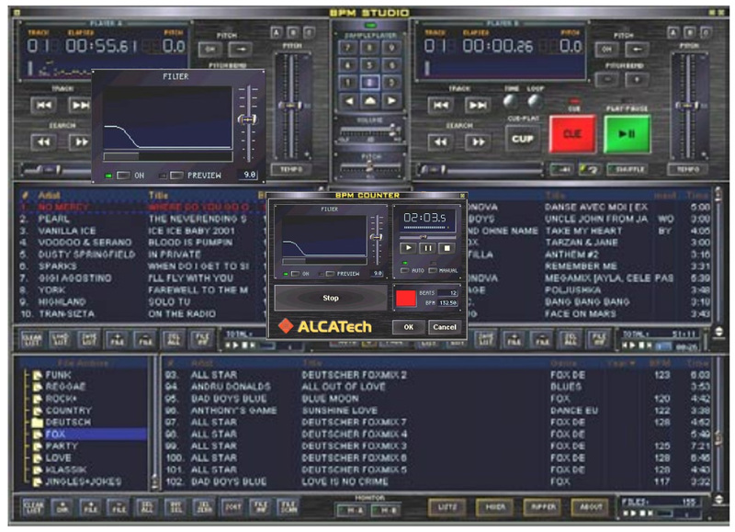735x532 pixels.
Task: Click Clear List in the Playlist A toolbar
Action: coord(32,338)
